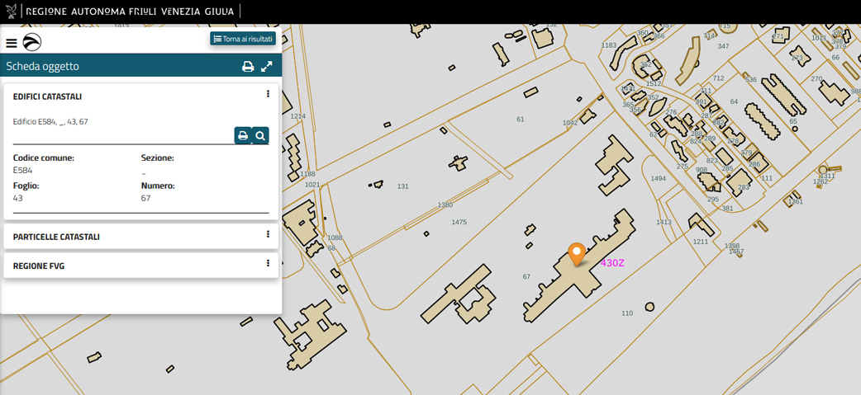Viewport: 861px width, 395px height.
Task: Click the orange location pin marker
Action: click(577, 253)
